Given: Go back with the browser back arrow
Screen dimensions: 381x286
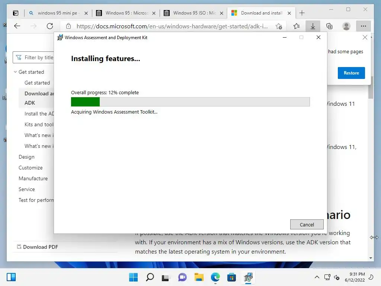Looking at the screenshot, I should click(x=17, y=26).
